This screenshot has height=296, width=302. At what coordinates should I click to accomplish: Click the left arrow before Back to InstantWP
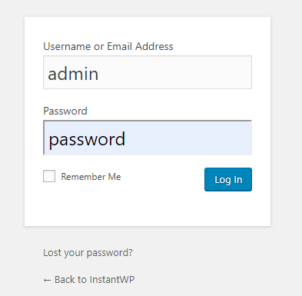(47, 280)
